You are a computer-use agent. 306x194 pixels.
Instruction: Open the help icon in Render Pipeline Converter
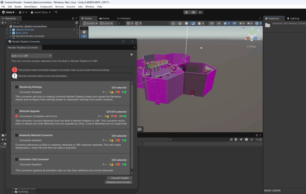coord(131,54)
